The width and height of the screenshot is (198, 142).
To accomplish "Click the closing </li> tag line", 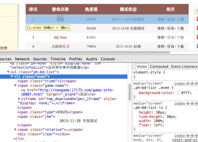I will click(x=19, y=139).
